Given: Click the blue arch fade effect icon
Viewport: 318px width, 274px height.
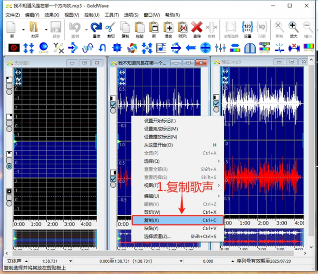Looking at the screenshot, I should pyautogui.click(x=250, y=48).
